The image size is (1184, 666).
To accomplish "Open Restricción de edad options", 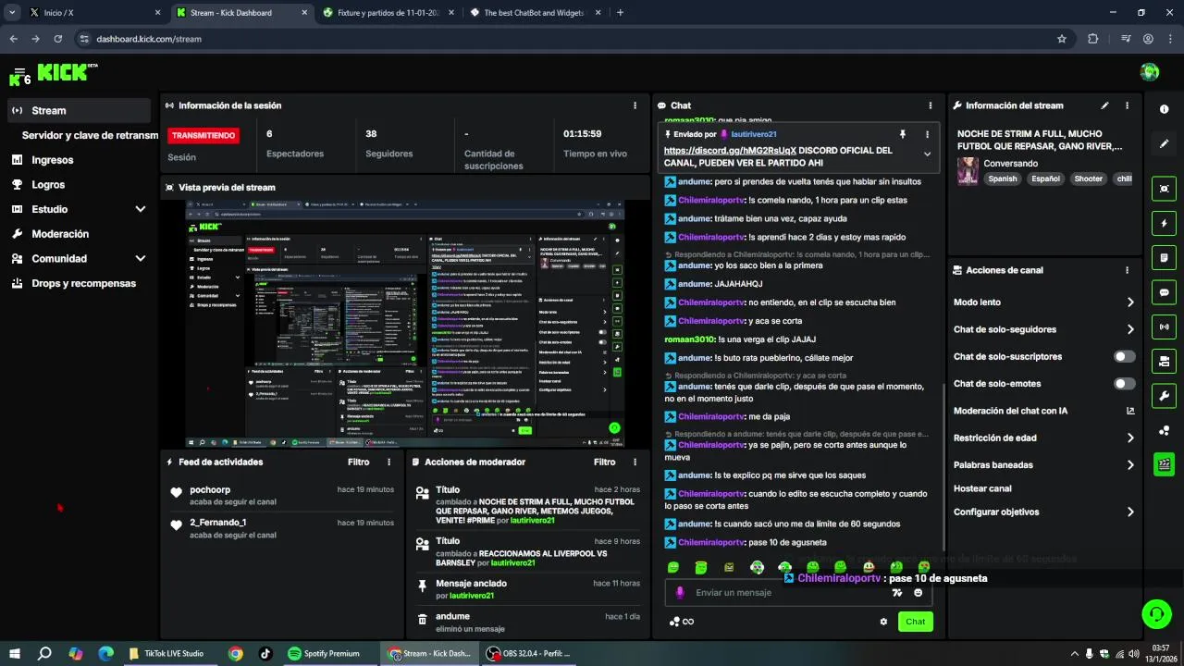I will (1043, 438).
